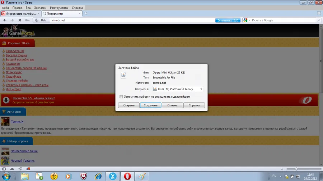
Task: Switch to the Планета игр tab
Action: coord(62,14)
